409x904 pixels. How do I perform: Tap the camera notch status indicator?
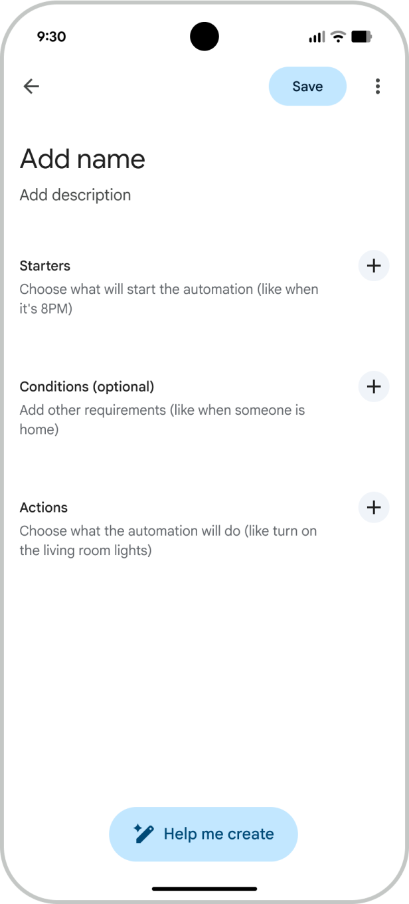204,37
